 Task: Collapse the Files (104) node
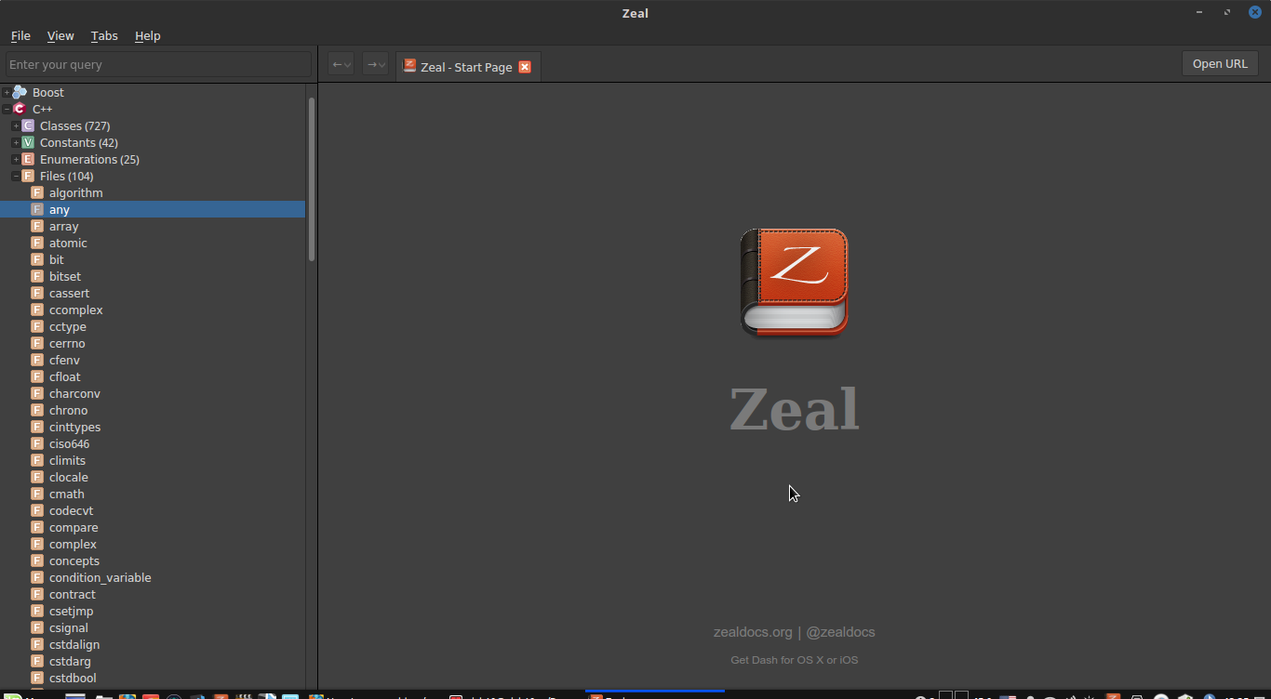point(16,176)
